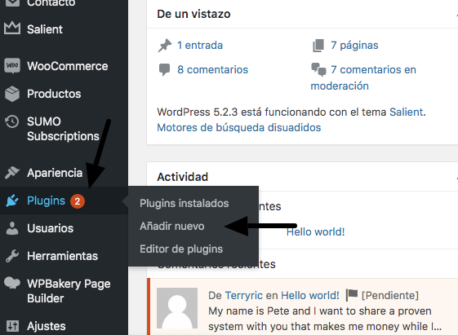Click the pin icon beside 1 entrada
The image size is (458, 335).
point(165,46)
